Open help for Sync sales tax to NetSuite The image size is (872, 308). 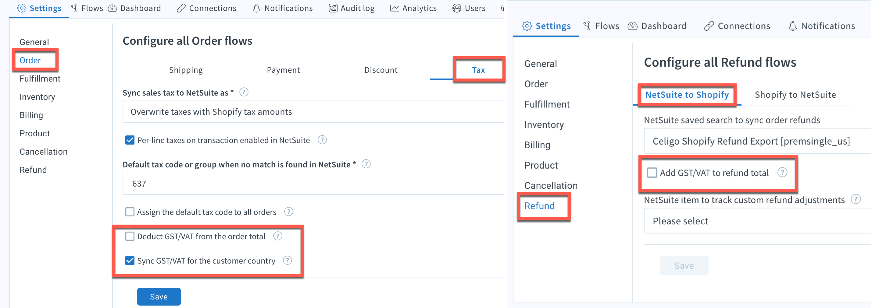(x=244, y=92)
